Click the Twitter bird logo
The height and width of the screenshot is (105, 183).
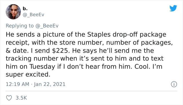[x=173, y=9]
